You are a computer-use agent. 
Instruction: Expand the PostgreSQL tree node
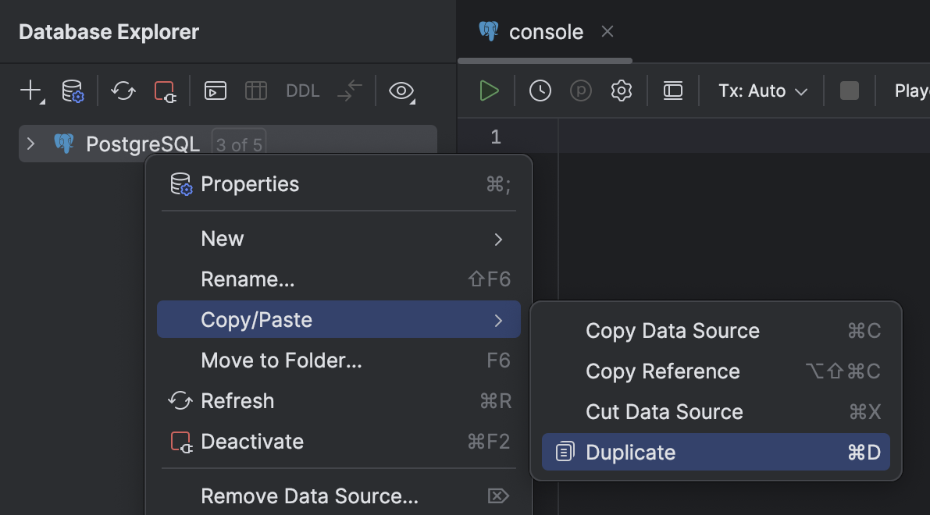(31, 144)
